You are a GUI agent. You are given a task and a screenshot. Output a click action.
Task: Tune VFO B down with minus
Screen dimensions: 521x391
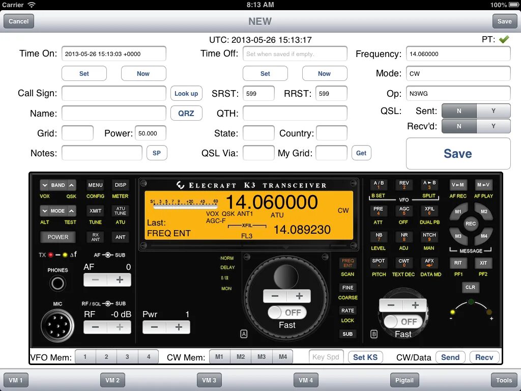(x=391, y=305)
